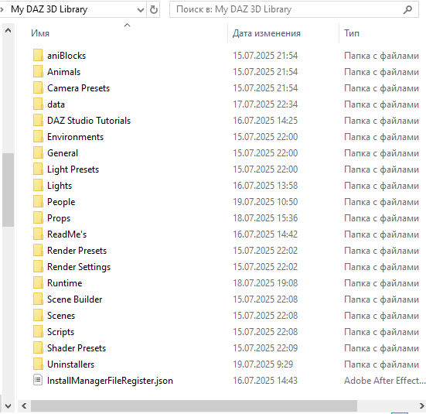The image size is (426, 414).
Task: Click the People folder icon
Action: click(x=38, y=201)
